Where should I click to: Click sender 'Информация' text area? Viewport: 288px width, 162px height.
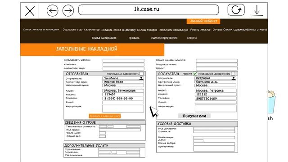[123, 109]
